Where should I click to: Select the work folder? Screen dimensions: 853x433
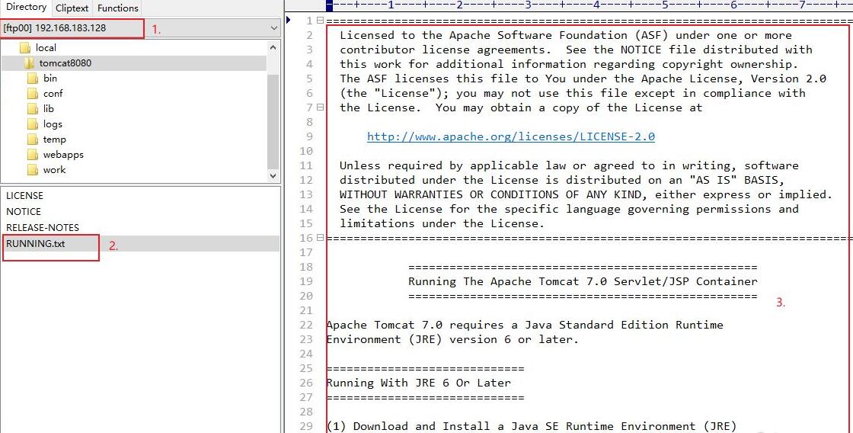coord(54,169)
